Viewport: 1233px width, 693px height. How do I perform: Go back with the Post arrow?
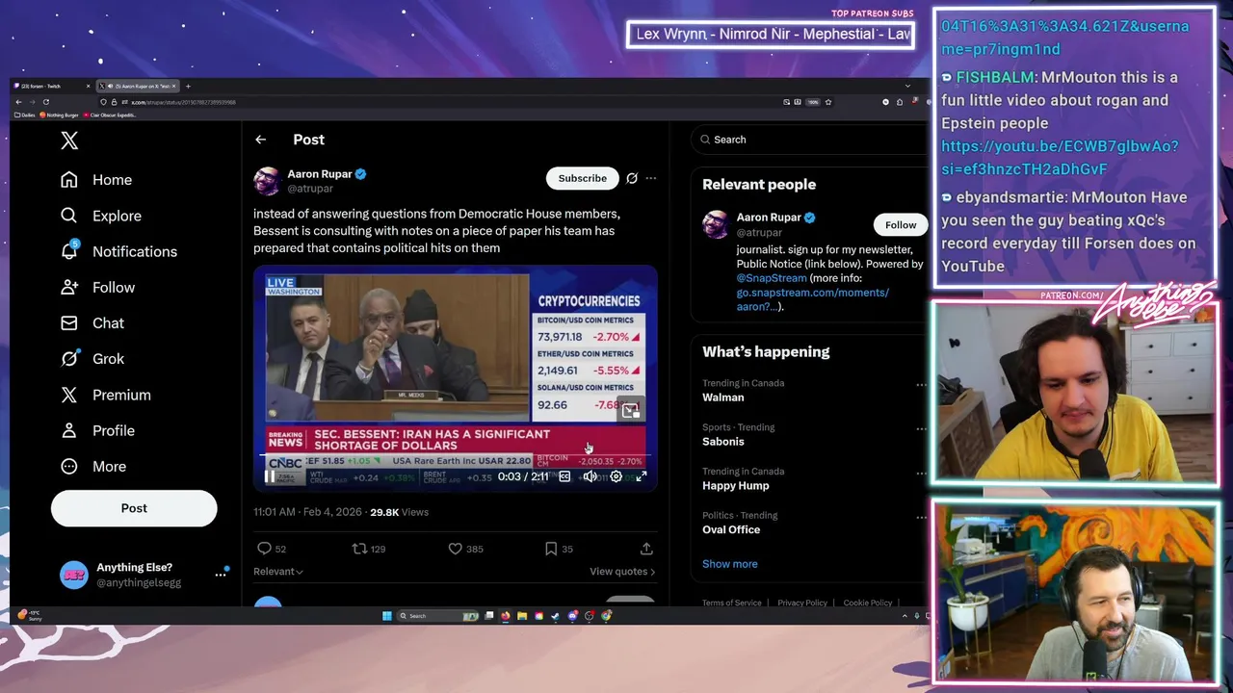point(260,140)
